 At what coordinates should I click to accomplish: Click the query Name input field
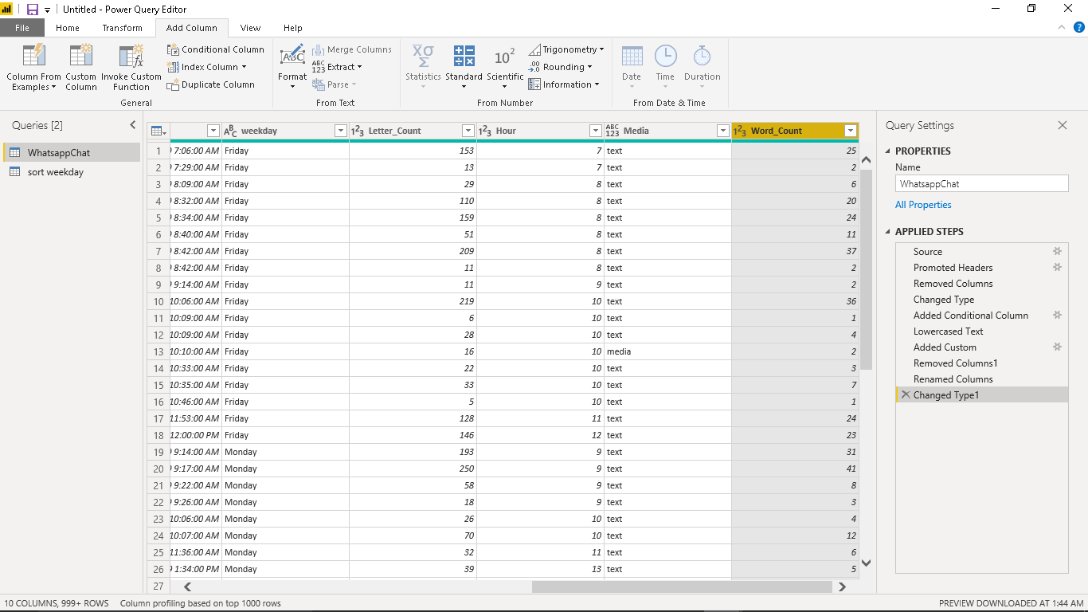[x=981, y=183]
